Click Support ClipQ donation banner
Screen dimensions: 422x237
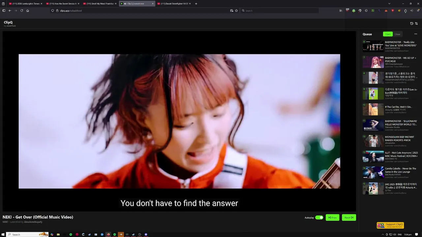pyautogui.click(x=390, y=225)
